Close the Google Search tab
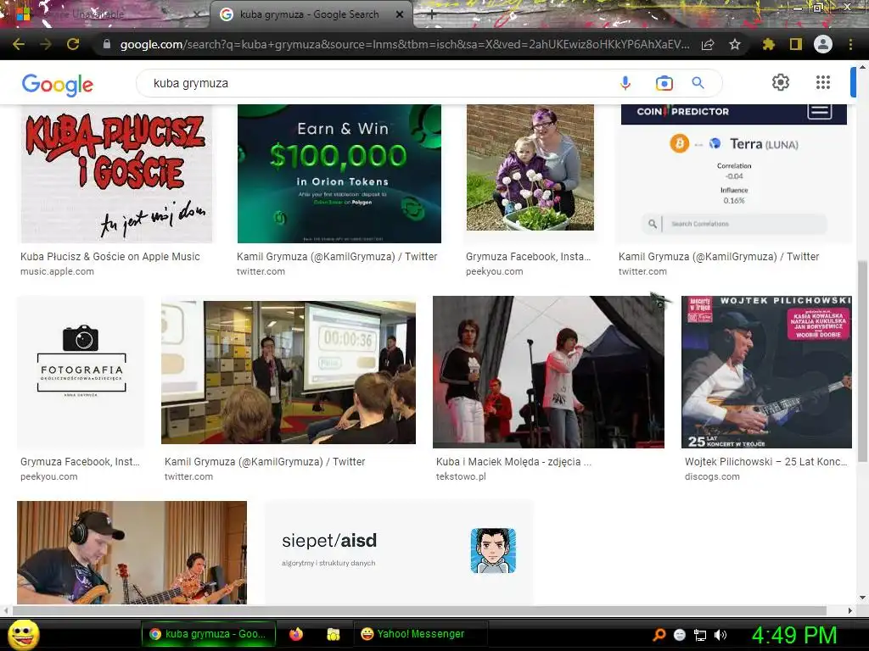The image size is (869, 651). pos(400,14)
